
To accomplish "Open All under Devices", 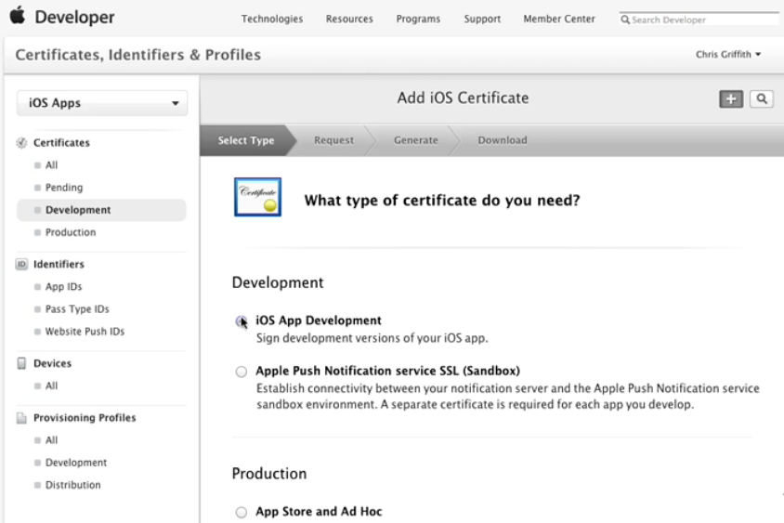I will (51, 386).
